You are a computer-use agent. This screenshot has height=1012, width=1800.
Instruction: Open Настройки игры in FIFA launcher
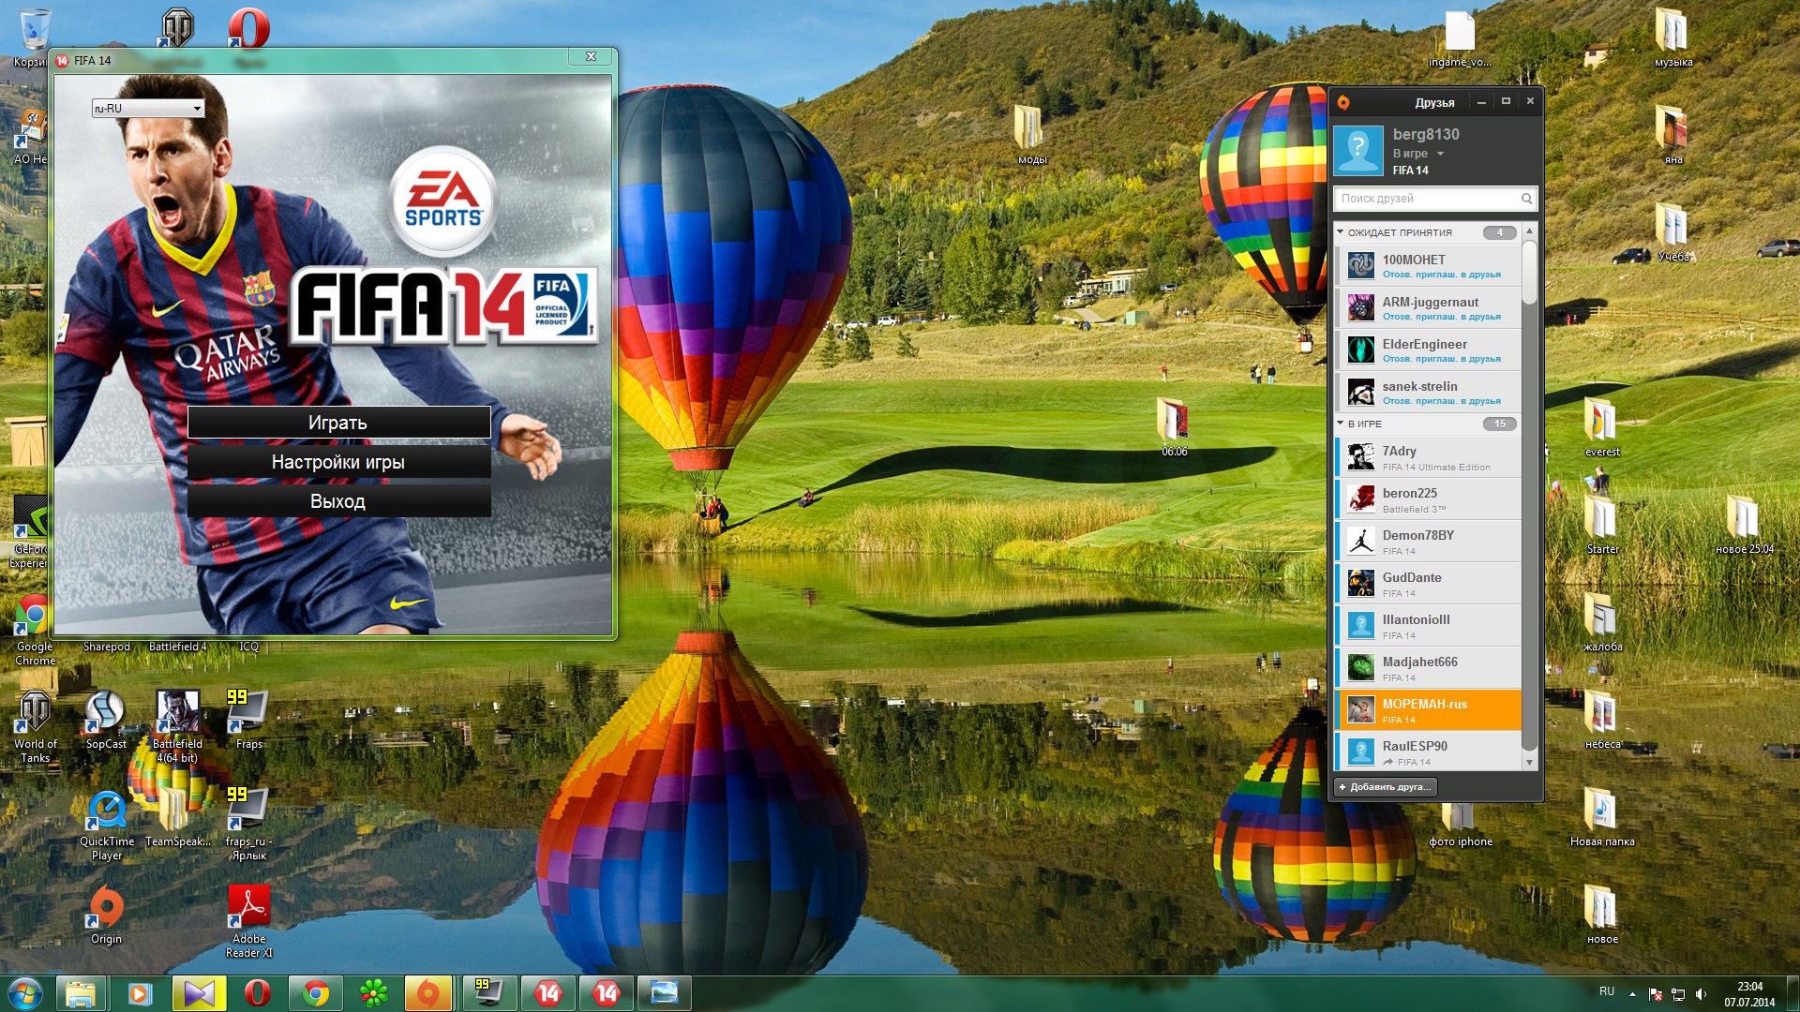[x=338, y=462]
